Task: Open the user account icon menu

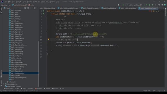Action: pyautogui.click(x=119, y=5)
